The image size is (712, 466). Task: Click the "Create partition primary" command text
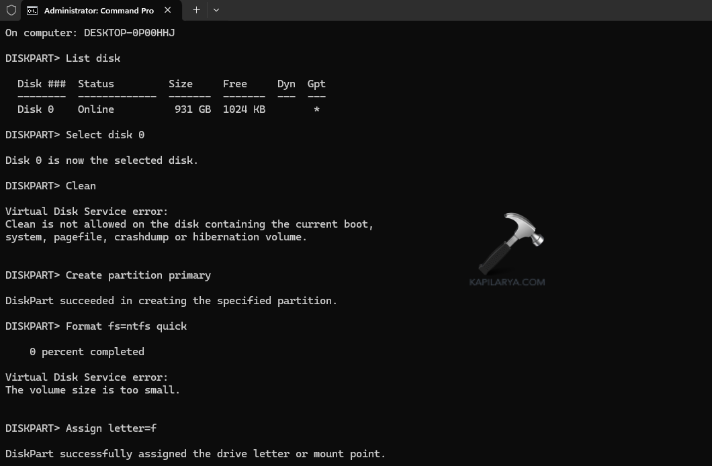(x=138, y=275)
